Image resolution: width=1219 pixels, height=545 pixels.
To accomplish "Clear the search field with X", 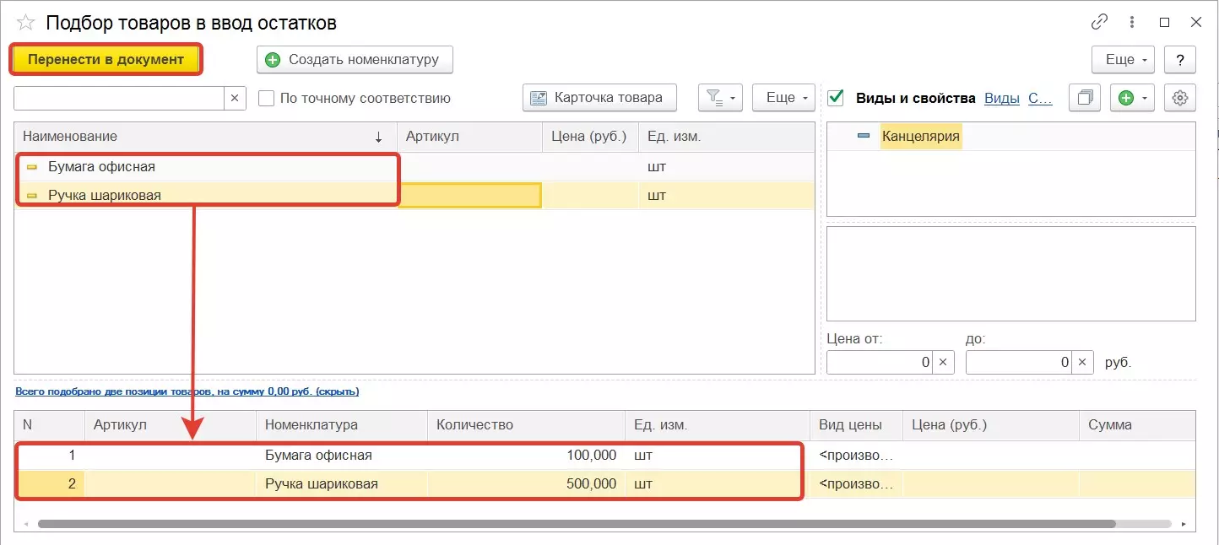I will point(235,98).
